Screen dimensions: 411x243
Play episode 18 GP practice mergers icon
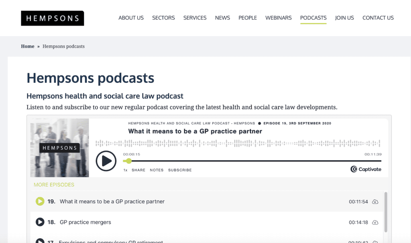tap(40, 222)
